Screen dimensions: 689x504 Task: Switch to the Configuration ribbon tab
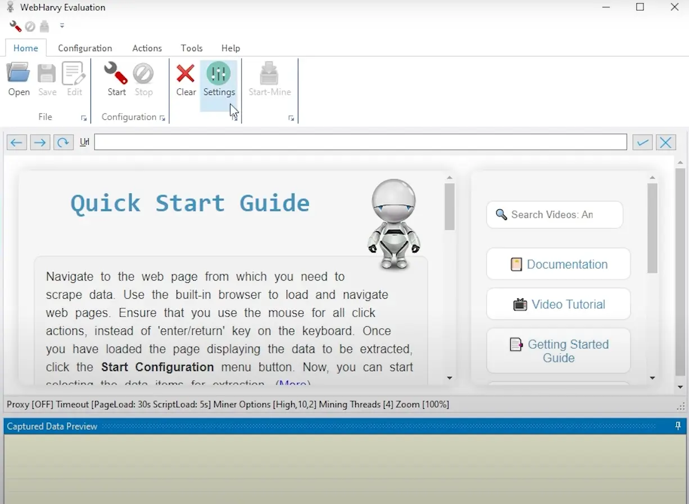coord(85,48)
